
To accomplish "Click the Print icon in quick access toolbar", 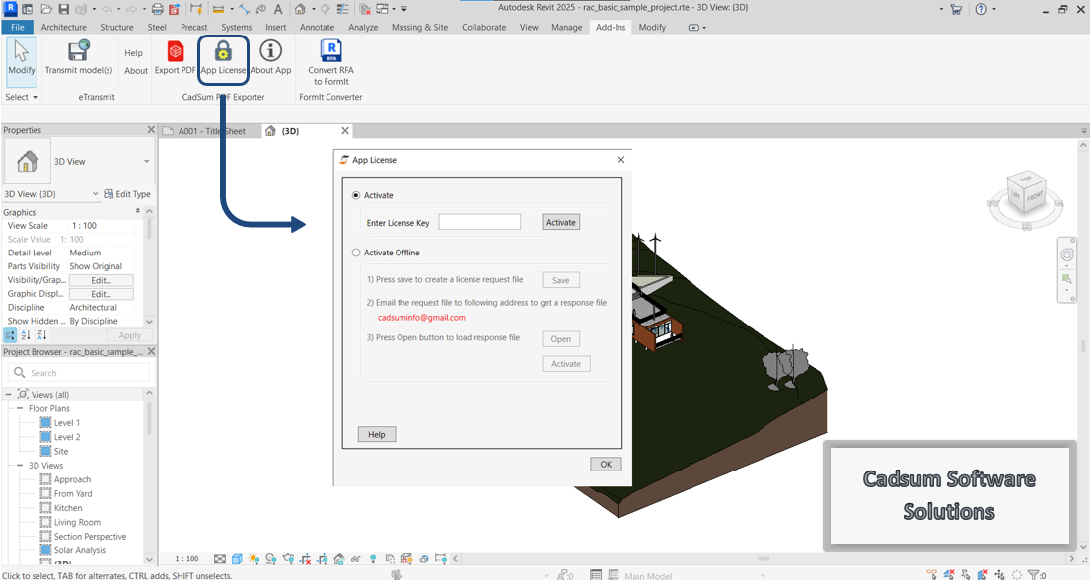I will pyautogui.click(x=157, y=9).
